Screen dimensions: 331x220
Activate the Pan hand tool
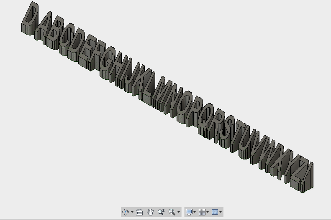150,212
